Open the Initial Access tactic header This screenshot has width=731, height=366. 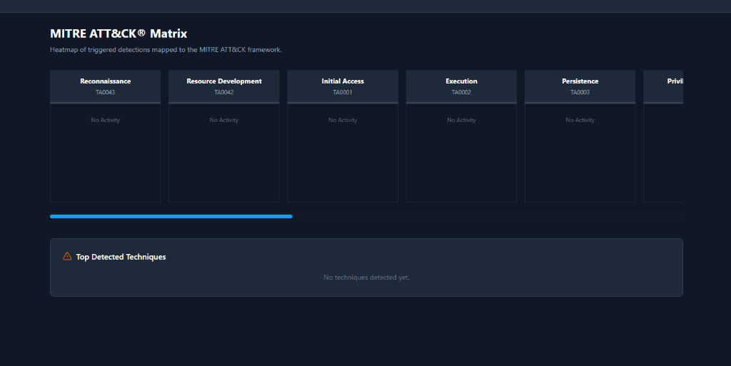click(x=343, y=81)
